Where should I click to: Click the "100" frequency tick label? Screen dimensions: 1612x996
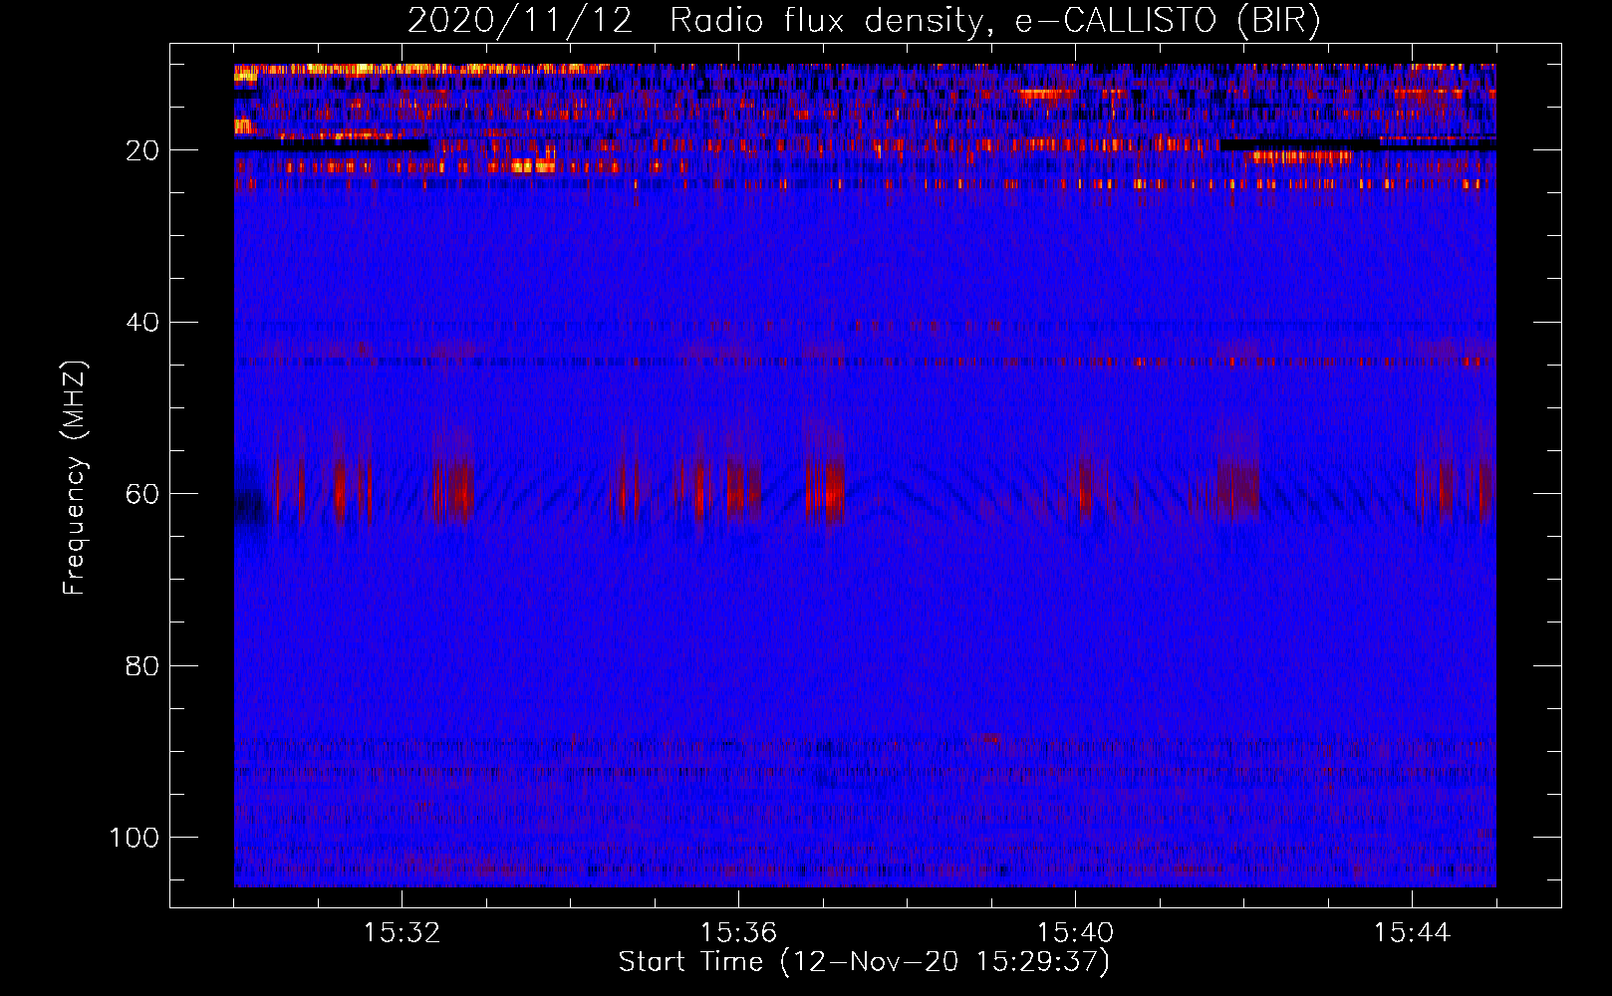(134, 838)
